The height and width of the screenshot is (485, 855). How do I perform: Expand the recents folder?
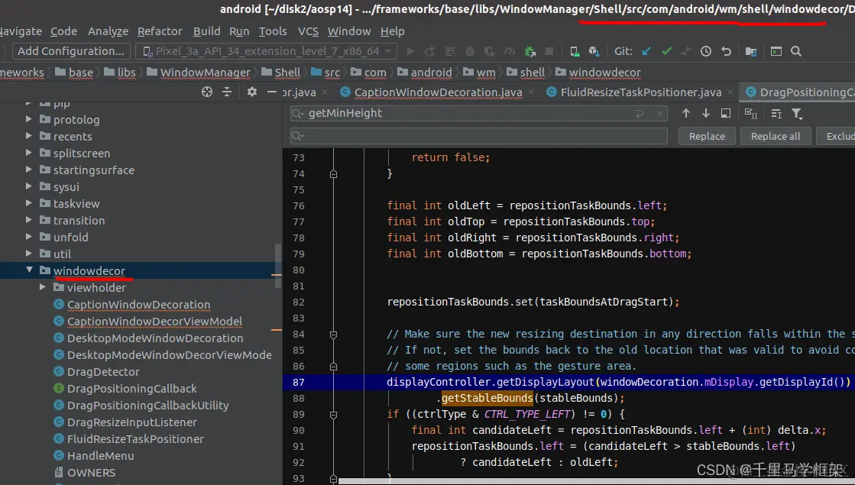[28, 136]
